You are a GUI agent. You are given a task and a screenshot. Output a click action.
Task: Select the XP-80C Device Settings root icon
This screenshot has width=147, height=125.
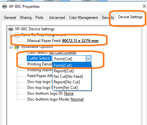(x=11, y=29)
